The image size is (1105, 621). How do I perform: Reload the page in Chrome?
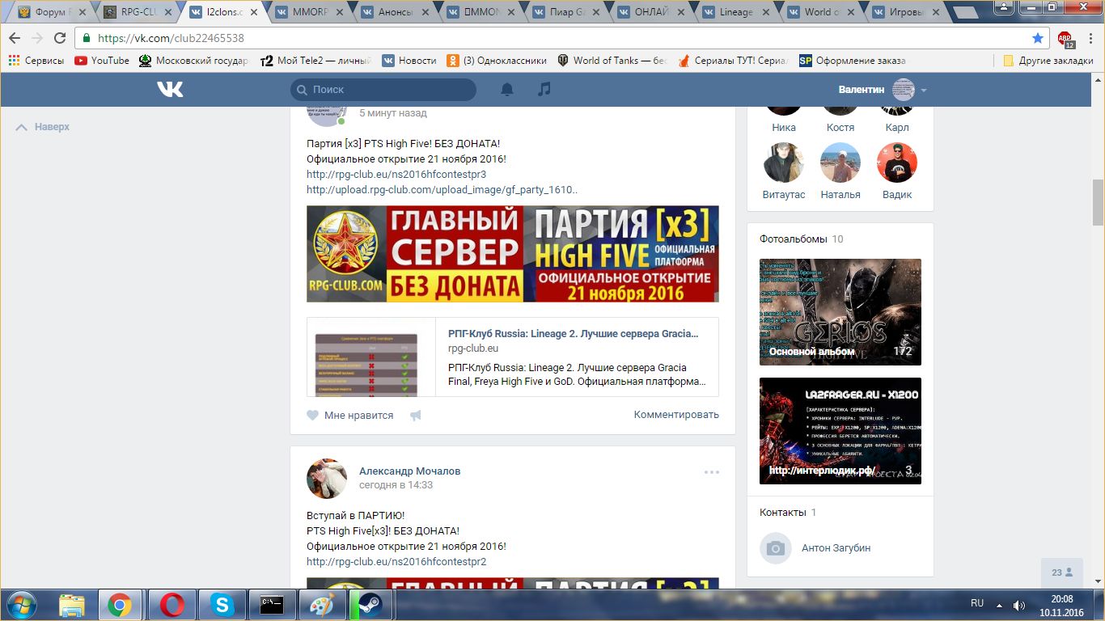pos(60,38)
